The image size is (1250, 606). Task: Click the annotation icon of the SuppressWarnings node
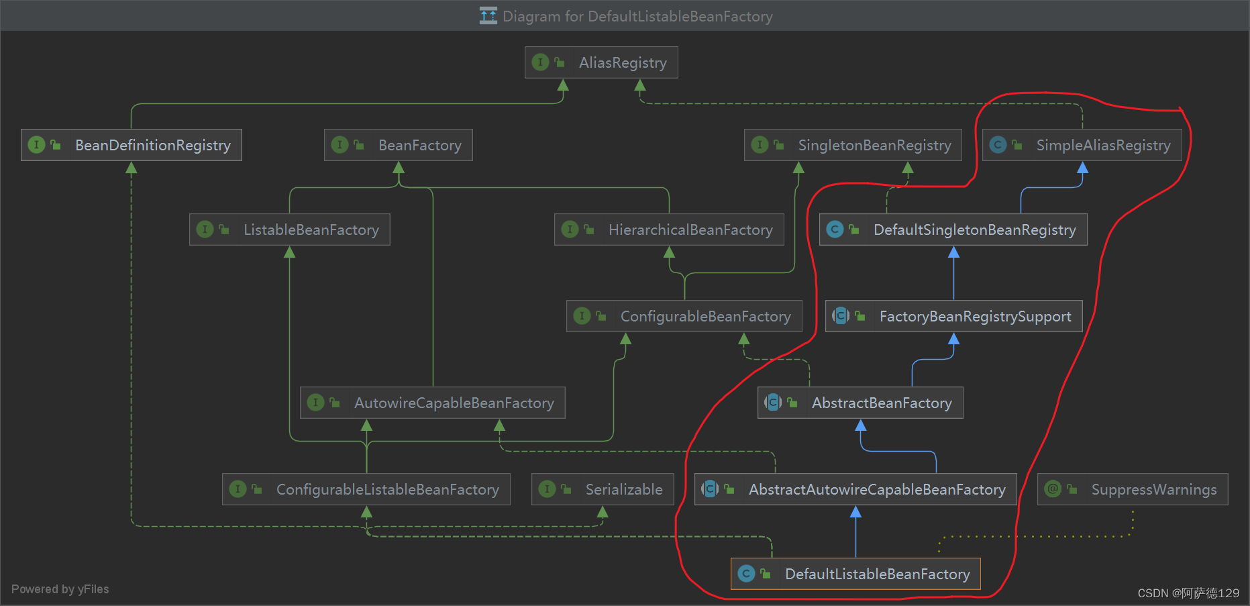tap(1053, 489)
